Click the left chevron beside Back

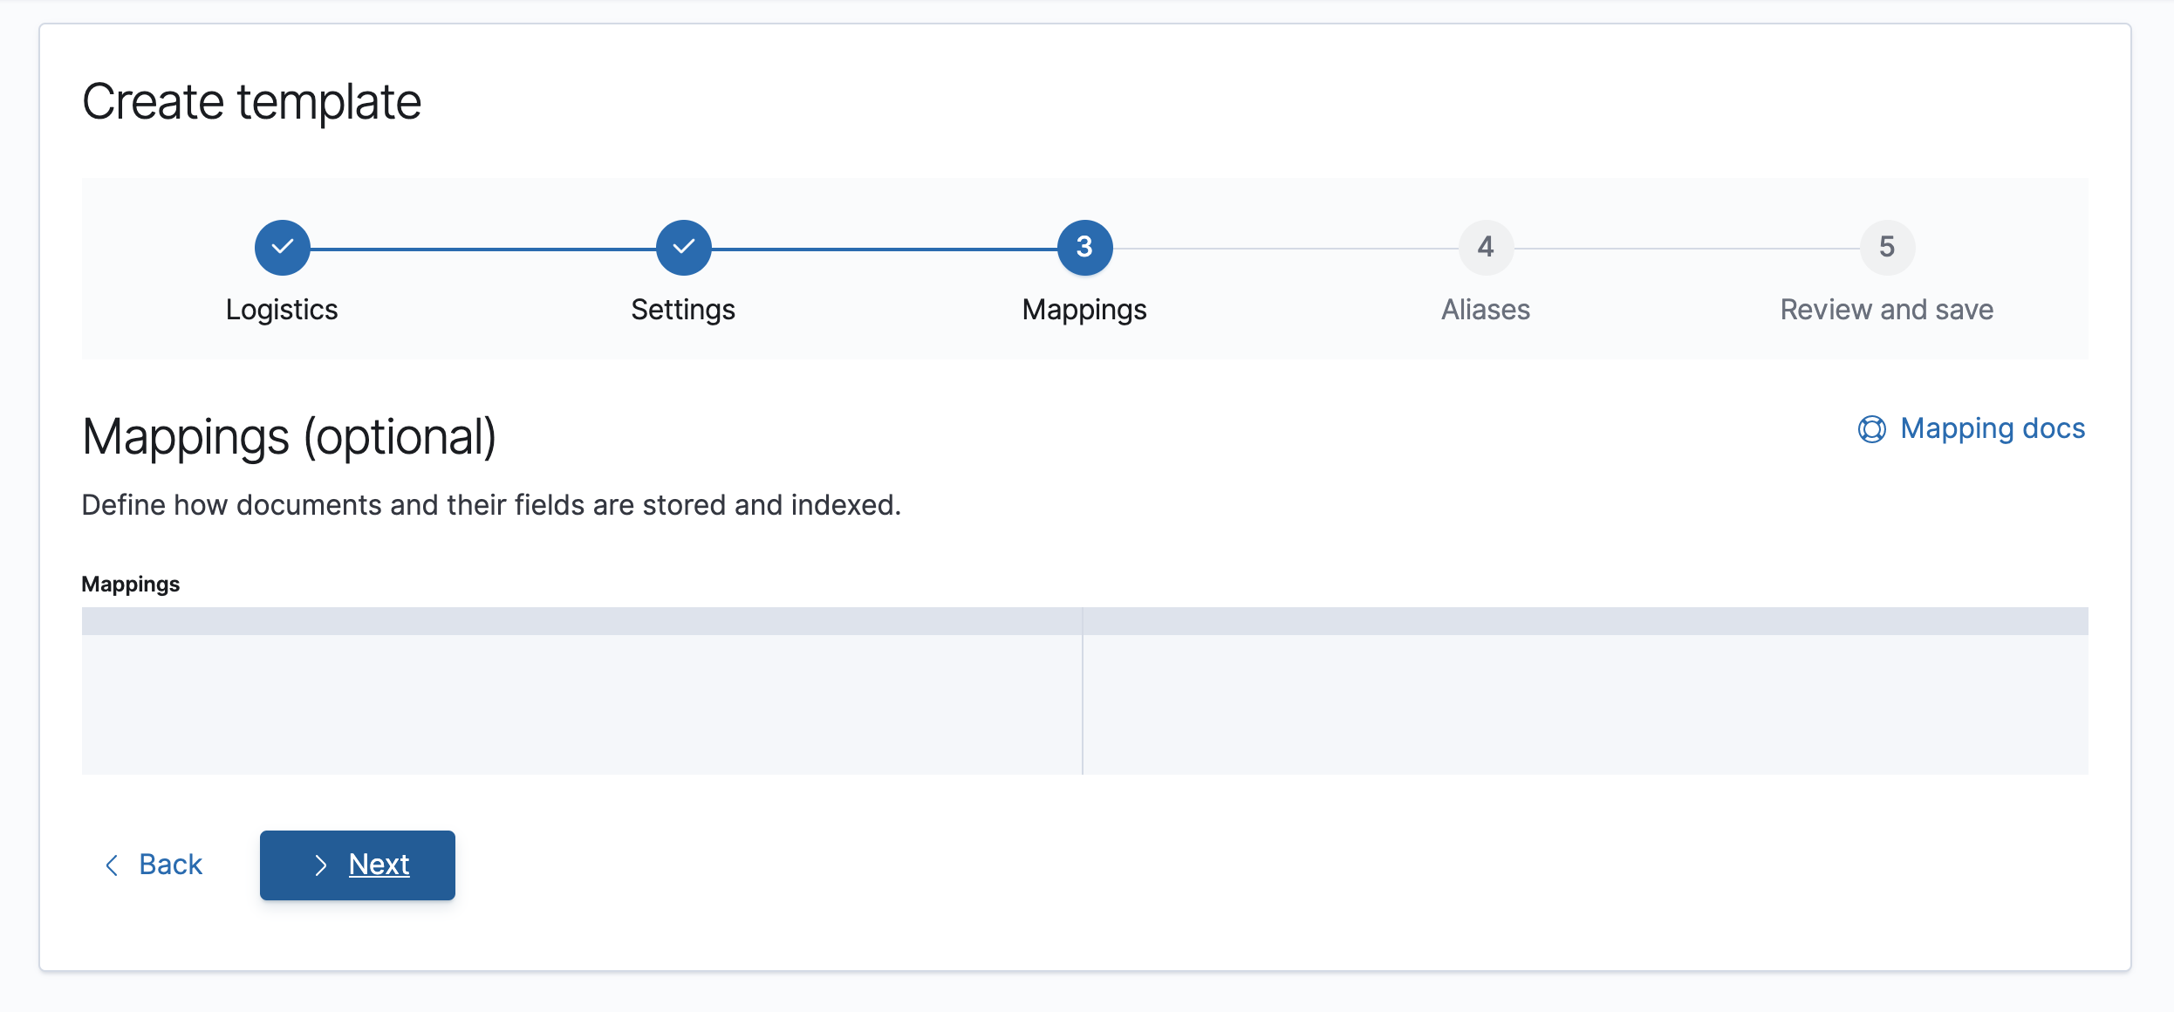click(x=112, y=865)
